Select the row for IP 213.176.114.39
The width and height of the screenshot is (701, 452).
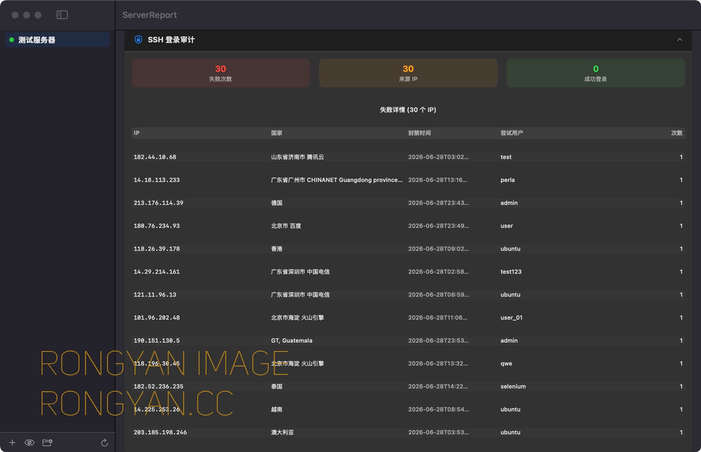pyautogui.click(x=408, y=203)
